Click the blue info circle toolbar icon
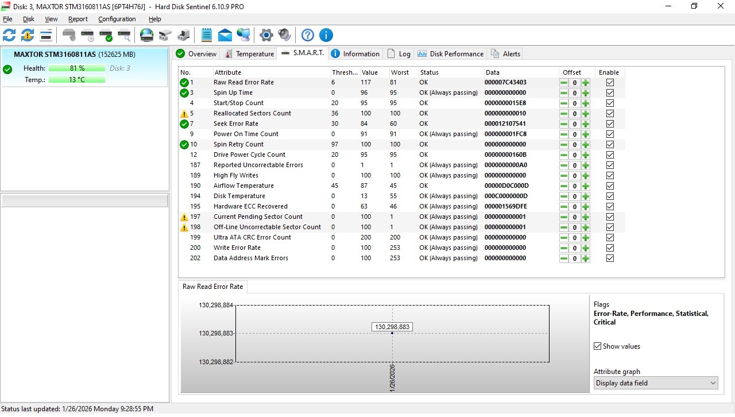735x417 pixels. coord(326,36)
